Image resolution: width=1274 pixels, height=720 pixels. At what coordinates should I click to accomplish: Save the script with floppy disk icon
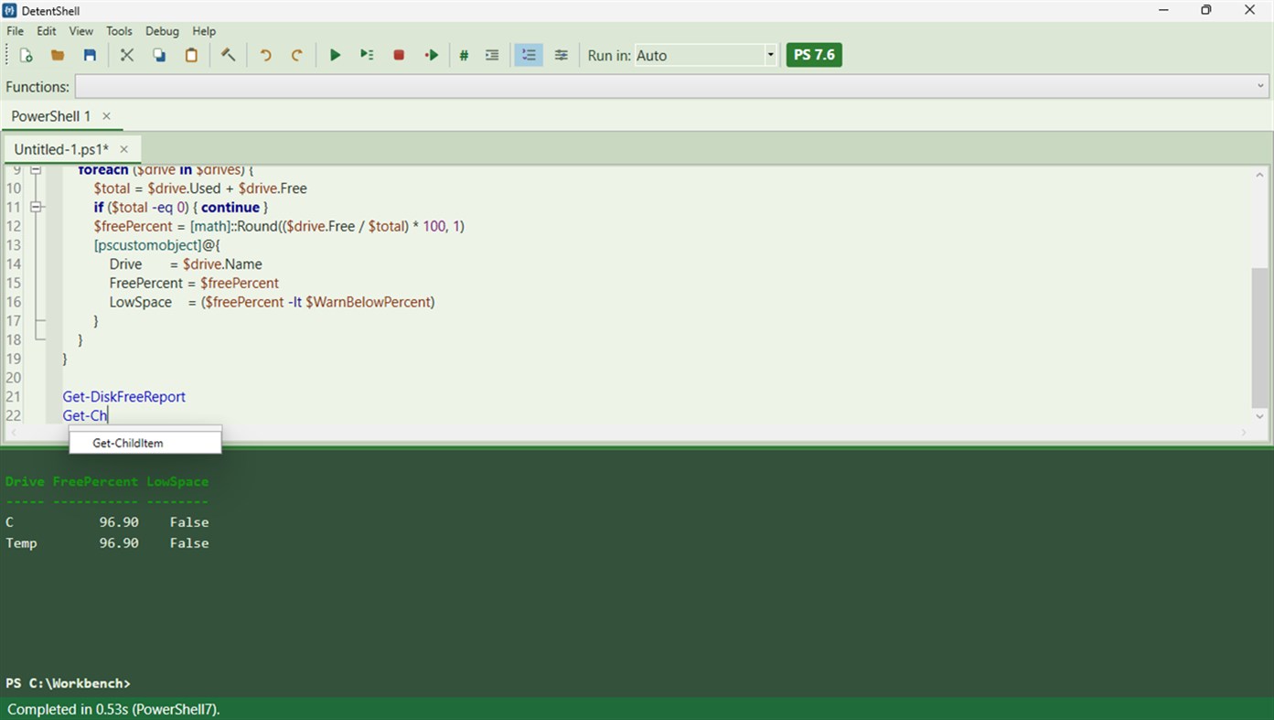(90, 55)
